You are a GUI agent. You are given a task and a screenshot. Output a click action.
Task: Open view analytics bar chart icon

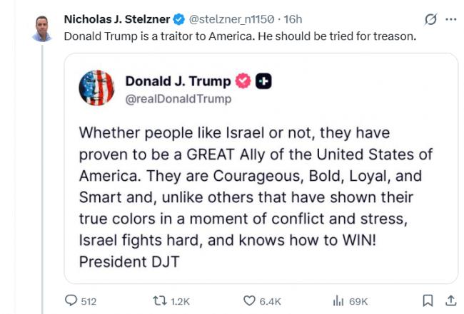[x=338, y=301]
